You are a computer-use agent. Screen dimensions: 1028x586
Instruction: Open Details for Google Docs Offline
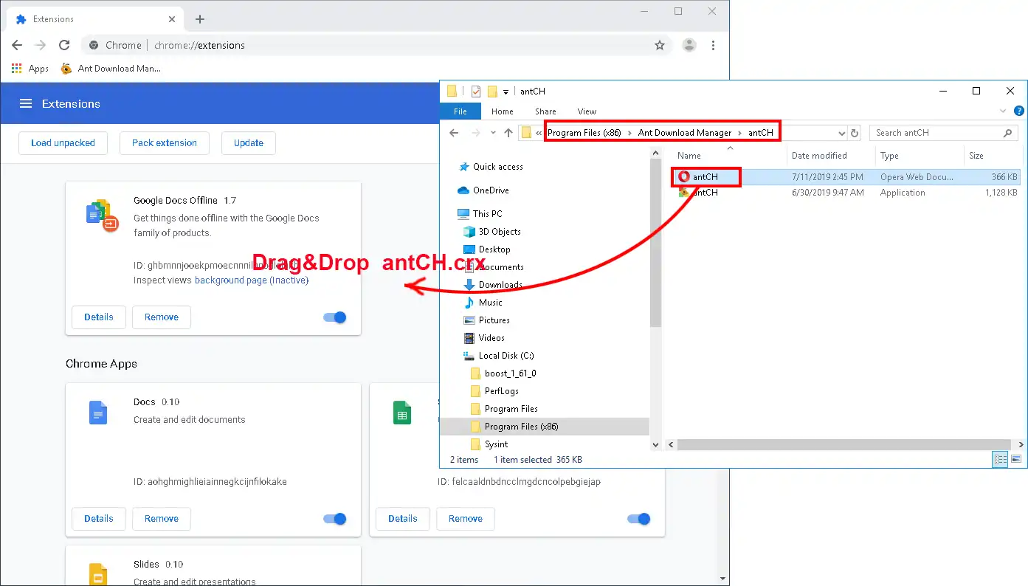(99, 317)
